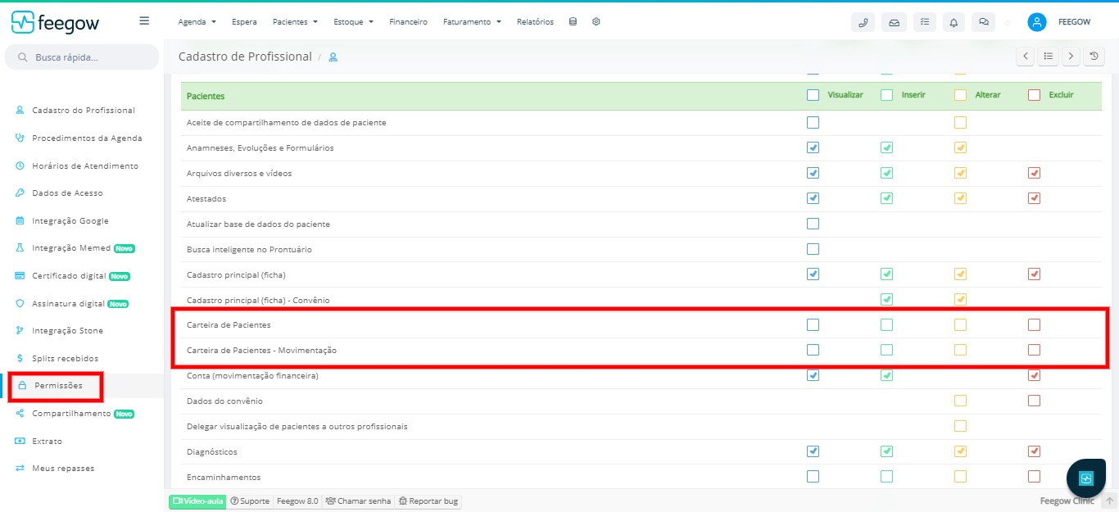Open the database icon in top menu
The height and width of the screenshot is (512, 1119).
pyautogui.click(x=573, y=21)
